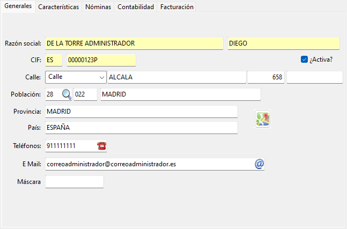Focus the Provincia field showing MADRID
347x229 pixels.
point(142,112)
